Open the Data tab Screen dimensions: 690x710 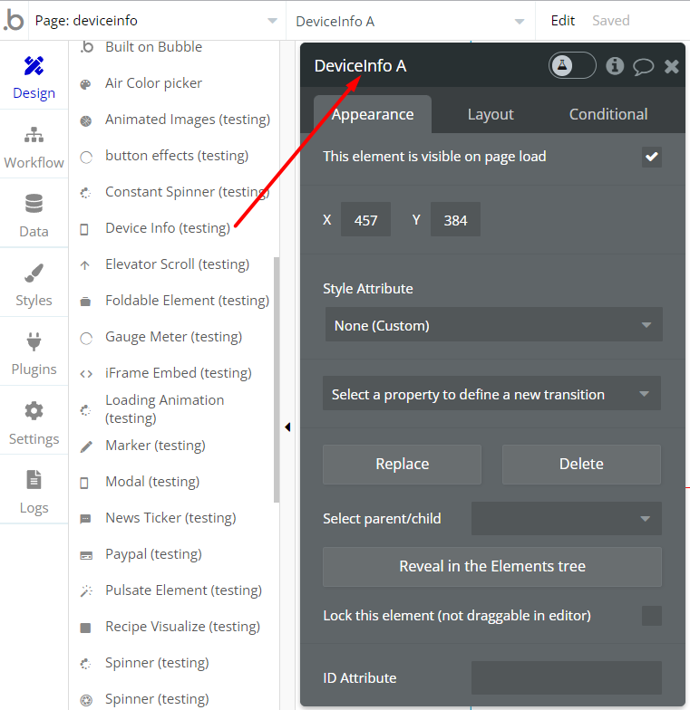[x=34, y=216]
